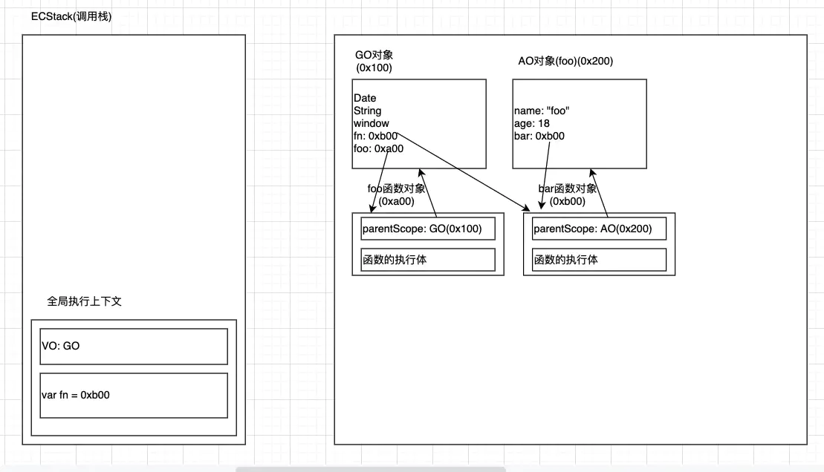
Task: Click the VO: GO box
Action: (134, 347)
